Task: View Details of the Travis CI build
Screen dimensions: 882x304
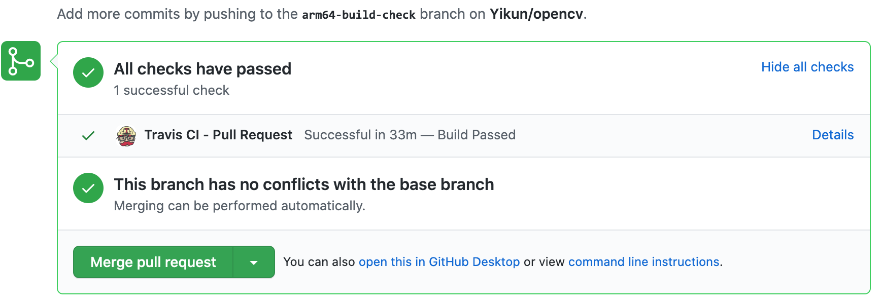Action: click(833, 135)
